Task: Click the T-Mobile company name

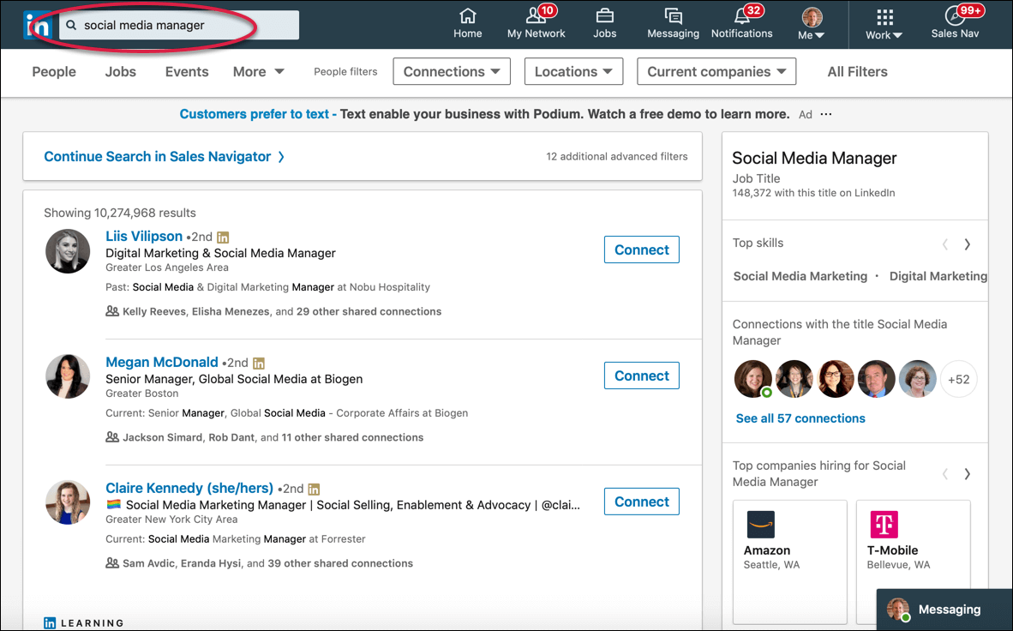Action: [x=892, y=550]
